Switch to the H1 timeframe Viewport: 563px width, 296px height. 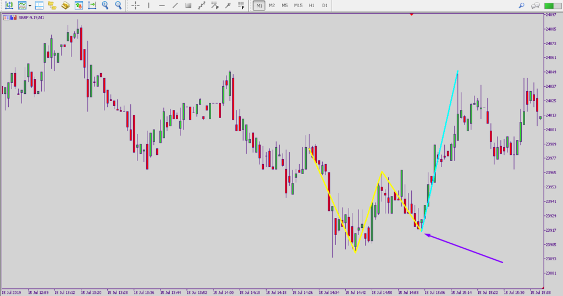coord(311,5)
